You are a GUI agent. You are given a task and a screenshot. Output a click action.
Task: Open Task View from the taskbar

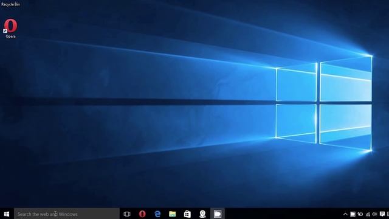(127, 214)
